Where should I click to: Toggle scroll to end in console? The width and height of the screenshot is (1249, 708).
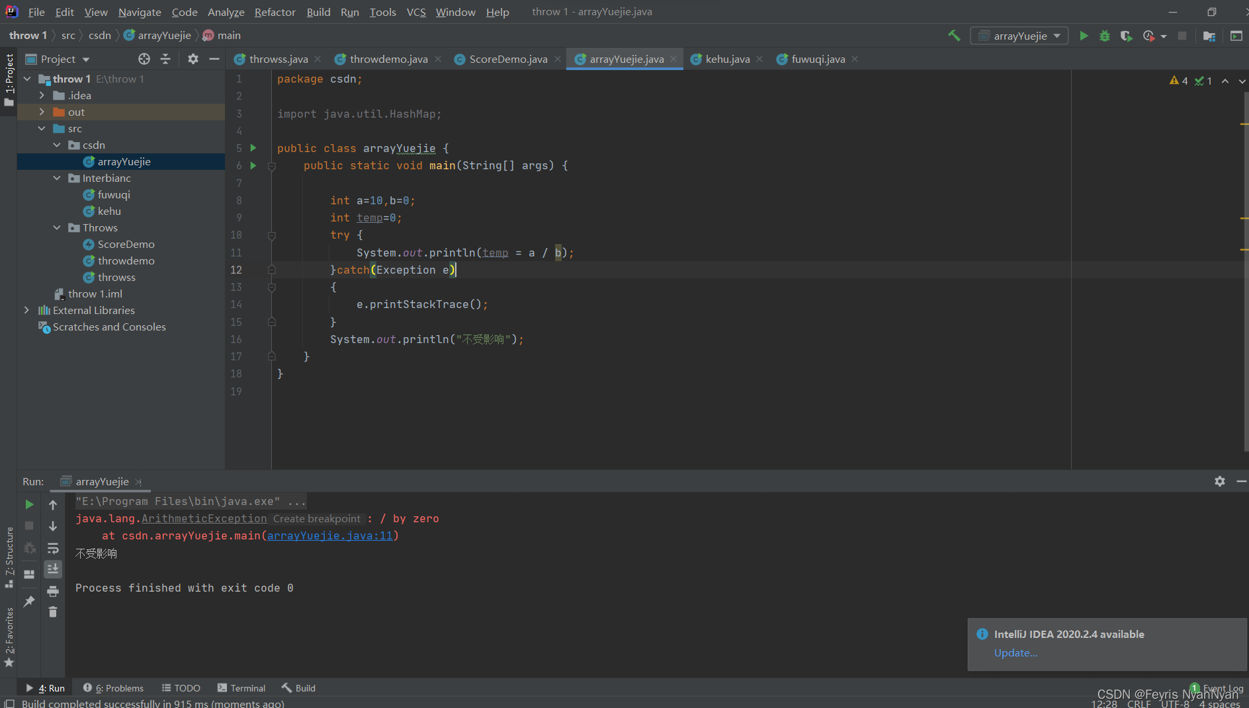(x=53, y=569)
